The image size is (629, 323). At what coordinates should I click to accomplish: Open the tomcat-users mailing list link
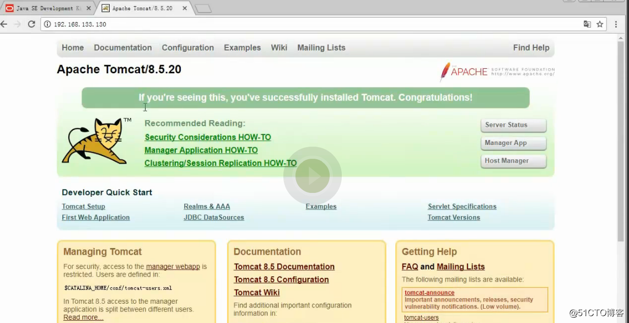421,318
